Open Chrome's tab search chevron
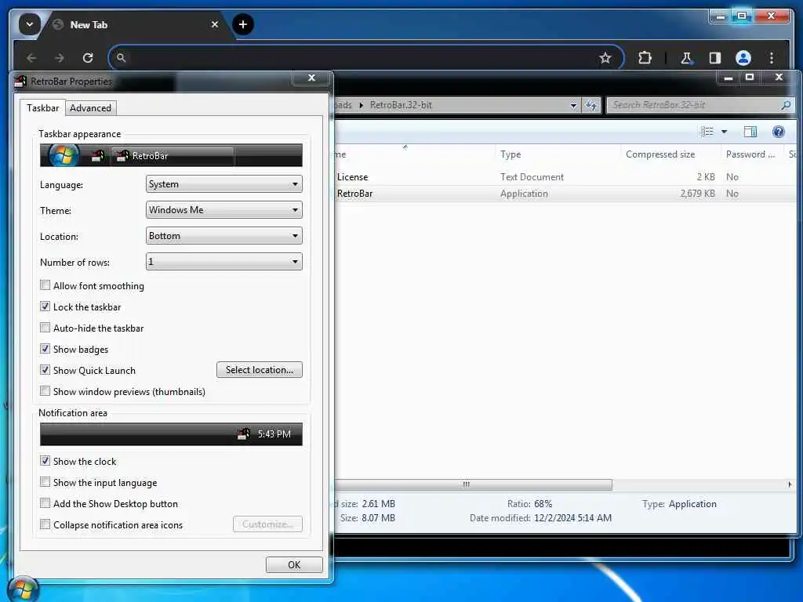This screenshot has width=803, height=602. pyautogui.click(x=29, y=24)
